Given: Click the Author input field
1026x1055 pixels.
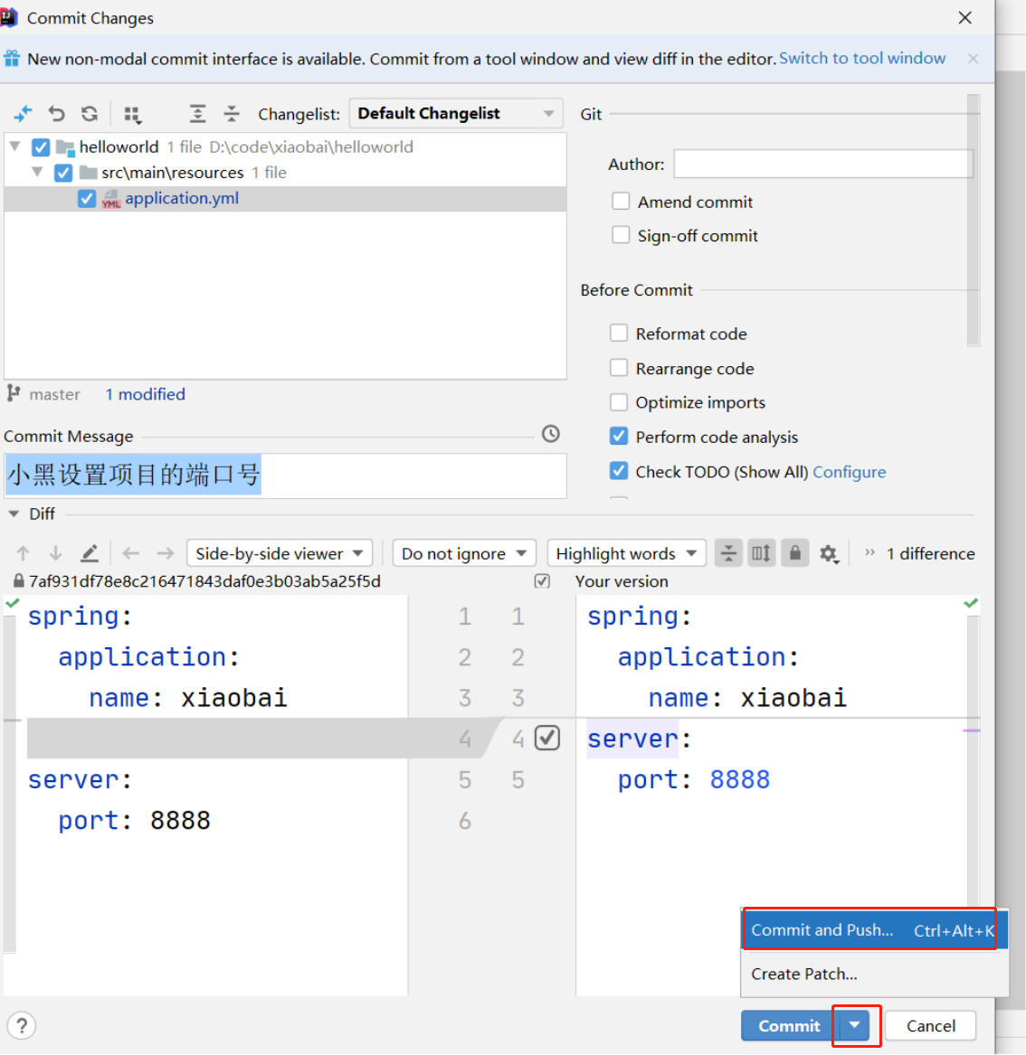Looking at the screenshot, I should (823, 164).
